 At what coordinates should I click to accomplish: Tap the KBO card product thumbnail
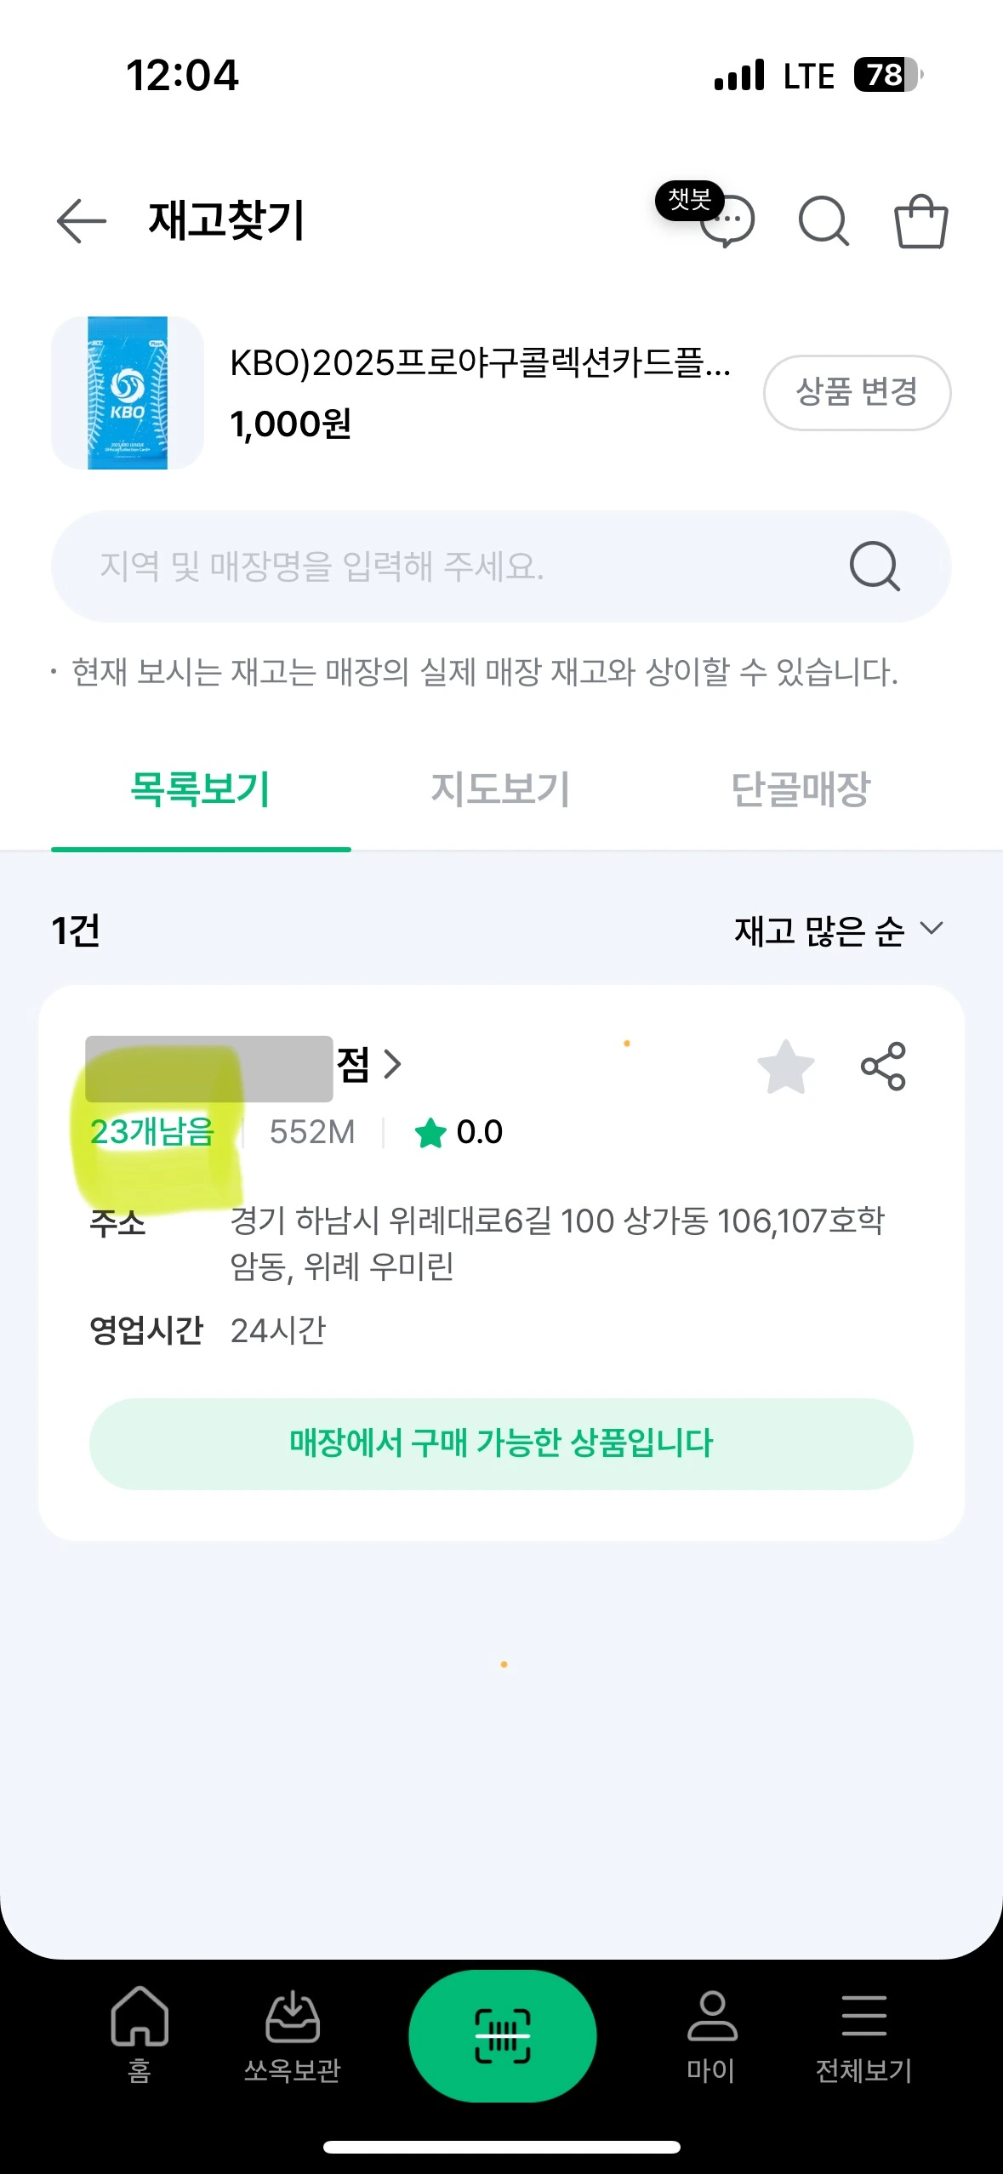[x=128, y=393]
